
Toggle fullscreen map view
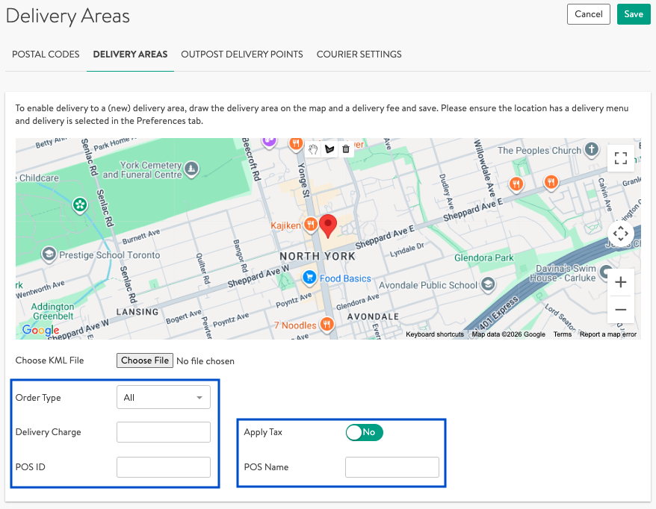[x=620, y=157]
